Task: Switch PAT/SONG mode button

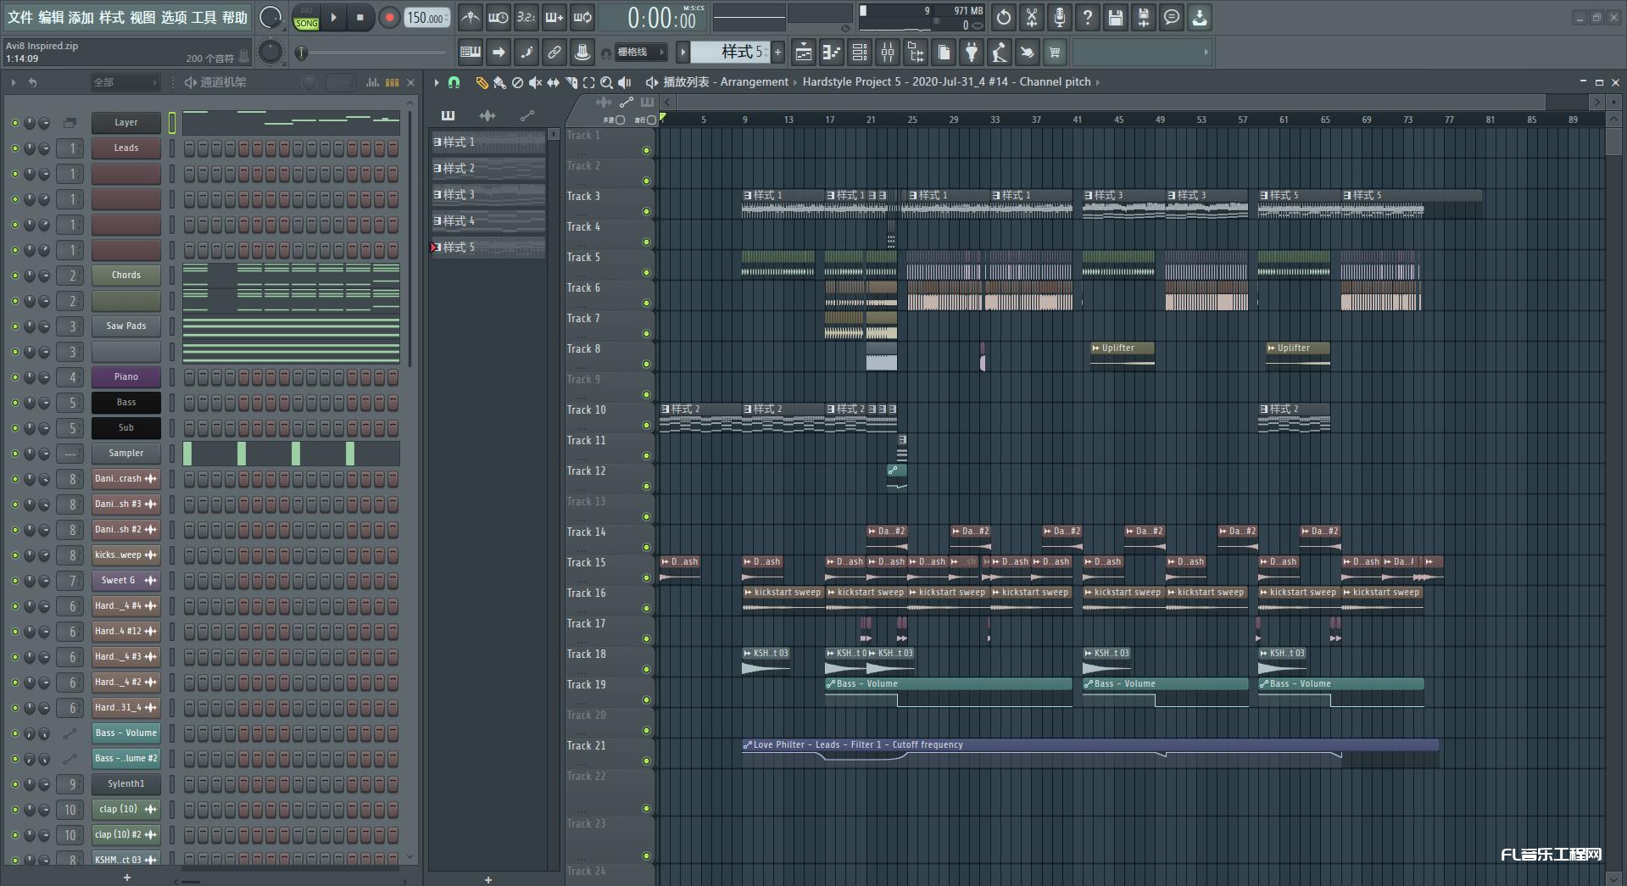Action: (307, 18)
